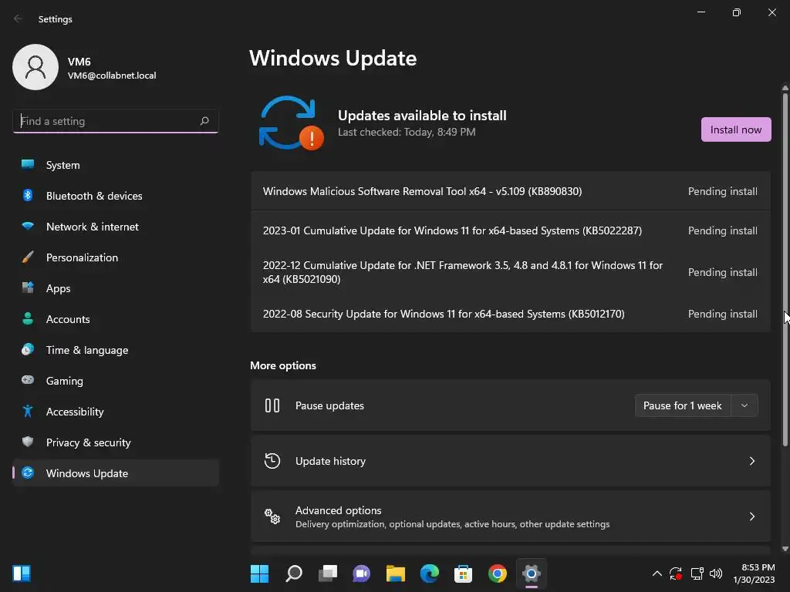Click the Install now button
This screenshot has height=592, width=790.
(x=735, y=129)
